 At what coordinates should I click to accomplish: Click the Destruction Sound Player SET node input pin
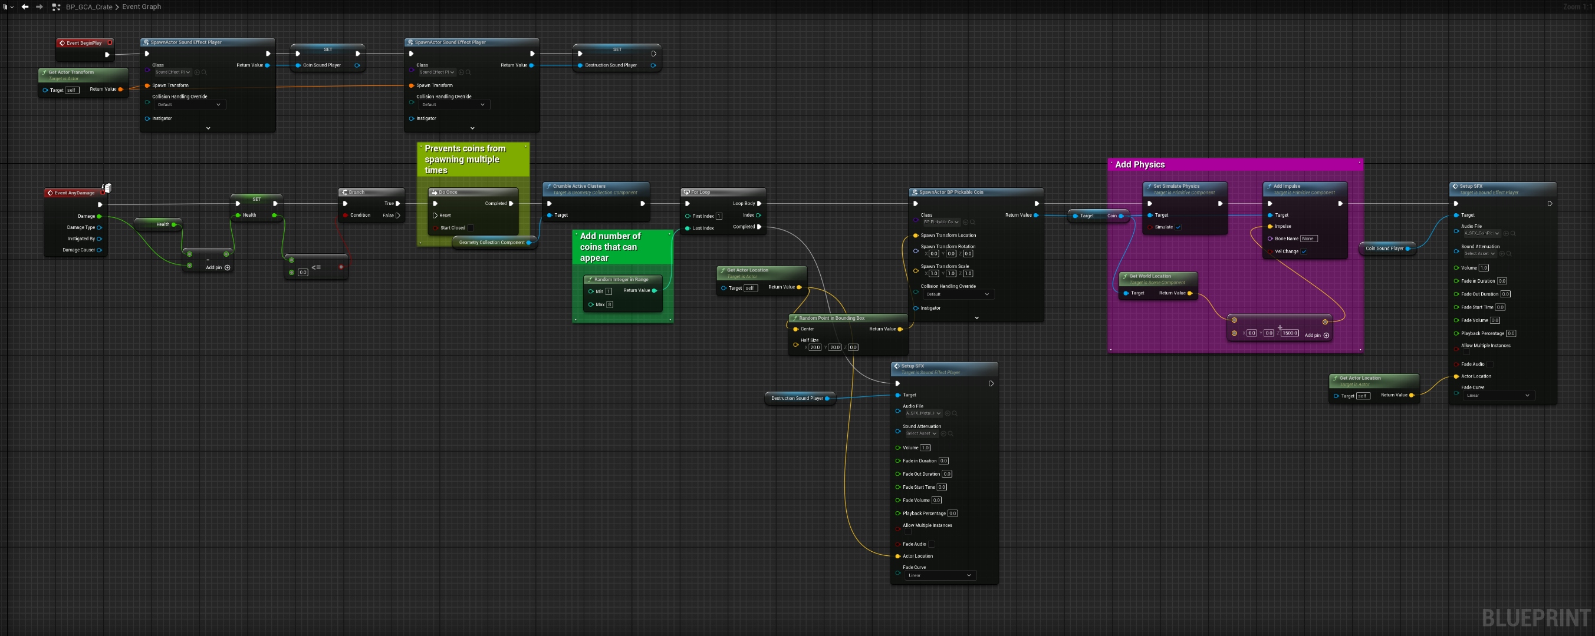[x=580, y=65]
